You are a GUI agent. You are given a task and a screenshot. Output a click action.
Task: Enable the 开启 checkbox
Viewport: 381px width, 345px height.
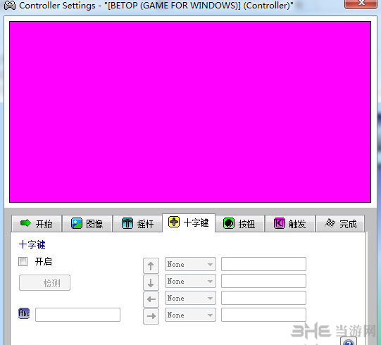[x=23, y=262]
